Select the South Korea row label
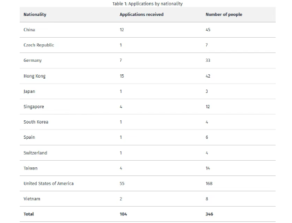The width and height of the screenshot is (292, 223). click(x=36, y=122)
